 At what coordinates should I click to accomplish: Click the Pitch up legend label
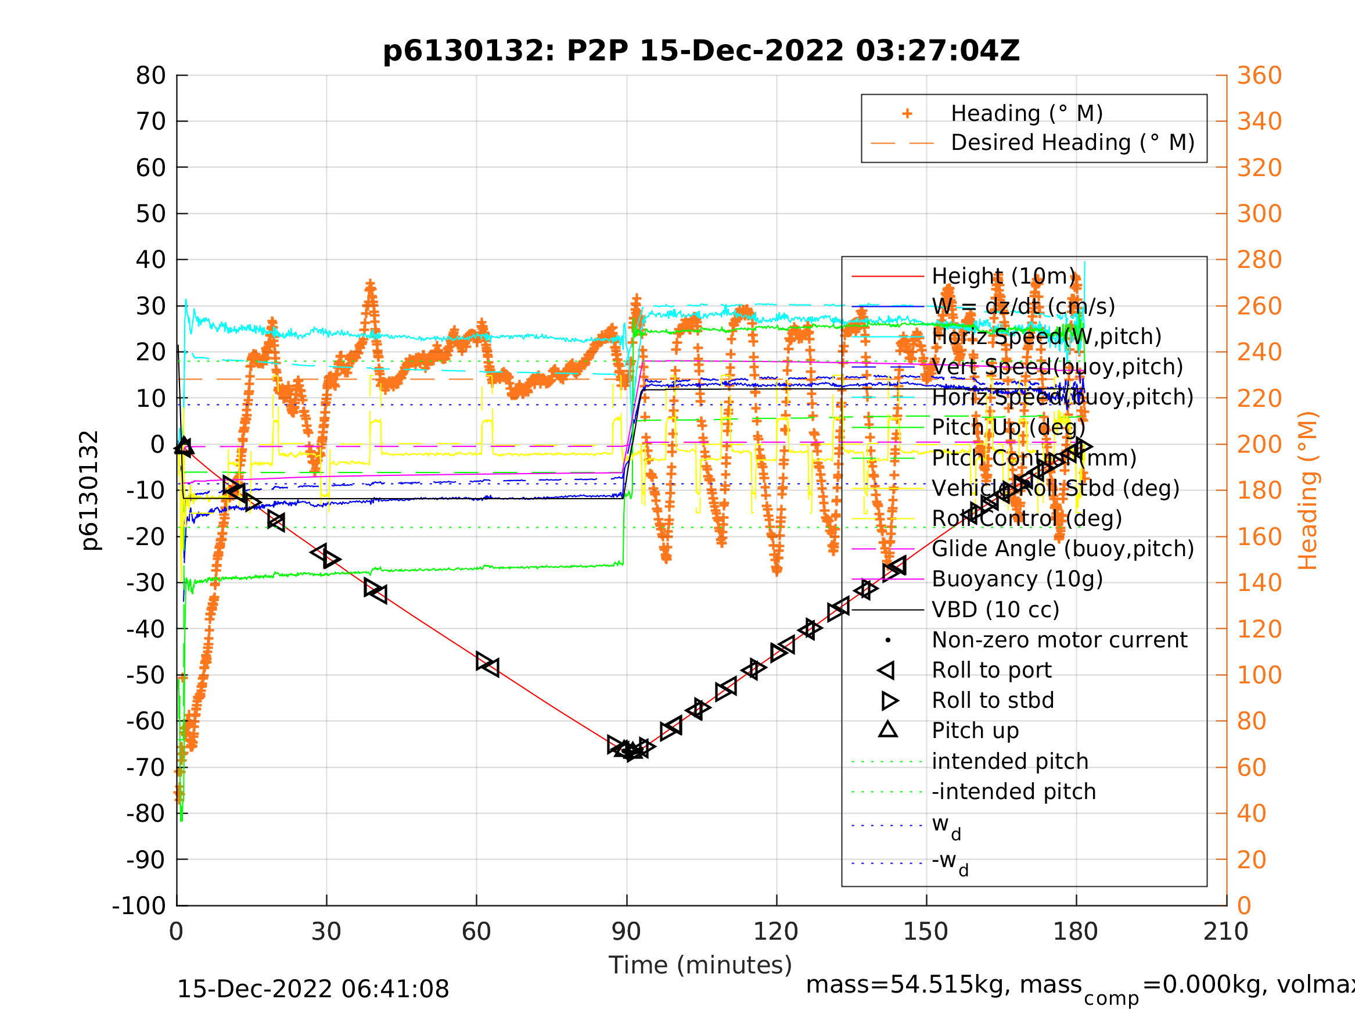[975, 730]
